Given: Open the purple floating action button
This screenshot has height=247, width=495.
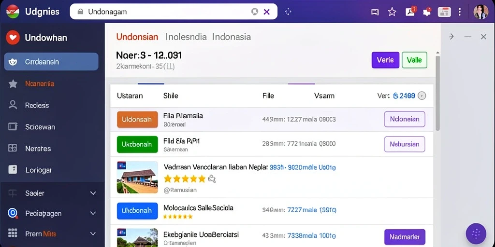Looking at the screenshot, I should tap(476, 233).
